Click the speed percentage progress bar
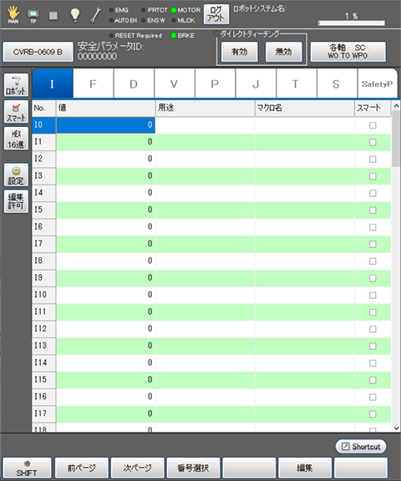This screenshot has width=401, height=481. (352, 23)
